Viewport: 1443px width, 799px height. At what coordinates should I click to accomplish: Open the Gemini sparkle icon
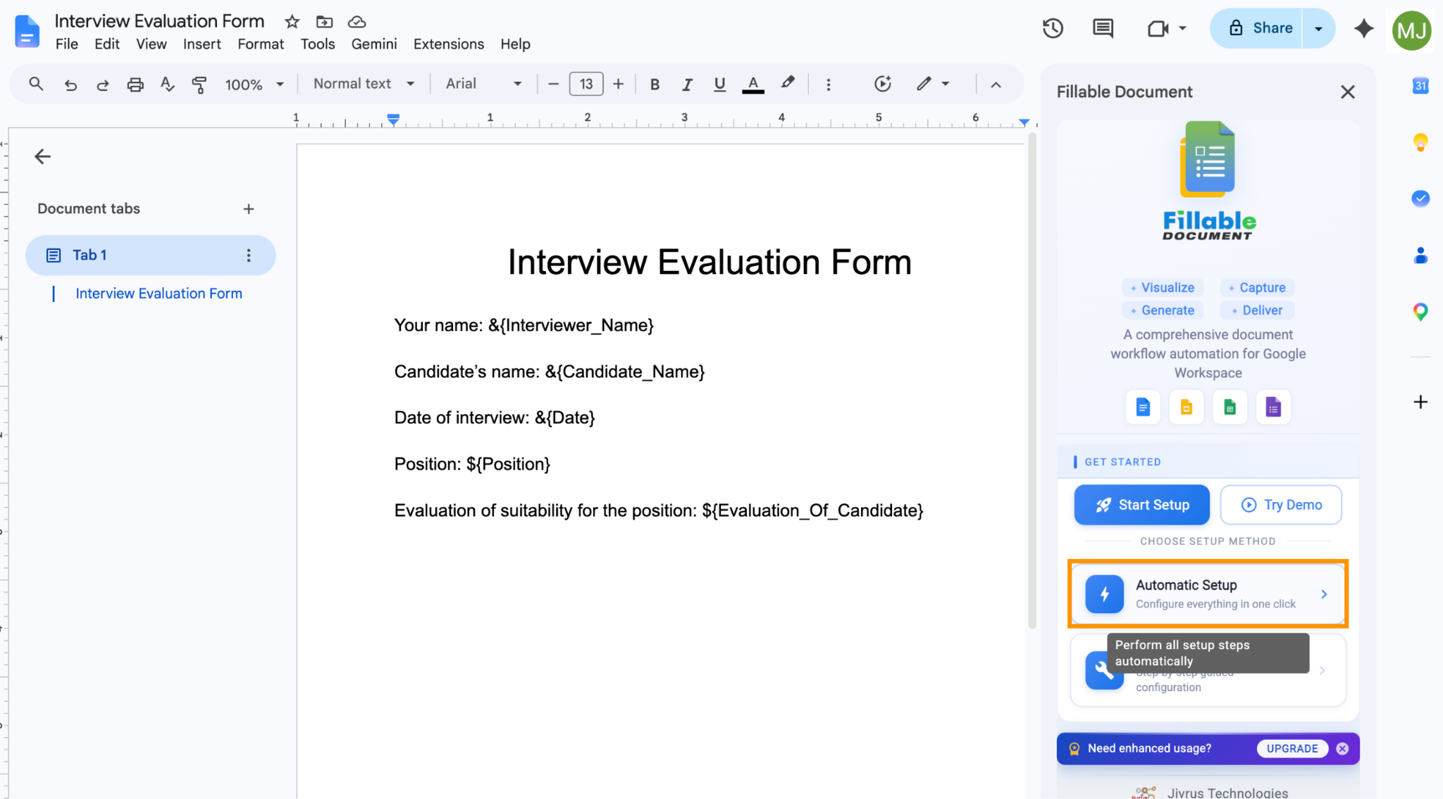[x=1364, y=28]
